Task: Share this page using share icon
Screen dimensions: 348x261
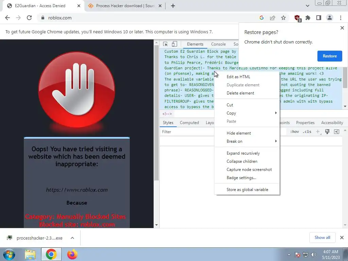Action: 273,18
